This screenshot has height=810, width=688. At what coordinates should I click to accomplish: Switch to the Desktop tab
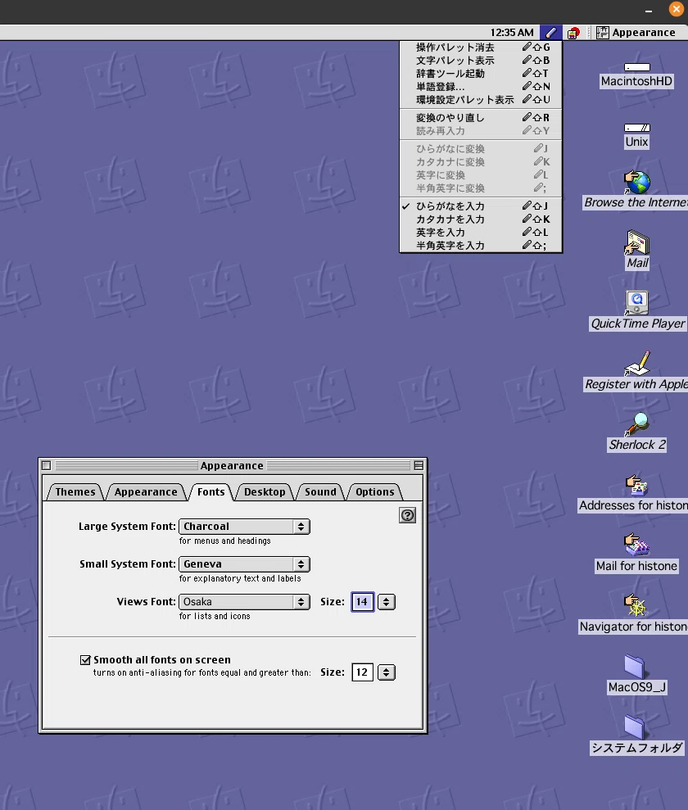265,491
